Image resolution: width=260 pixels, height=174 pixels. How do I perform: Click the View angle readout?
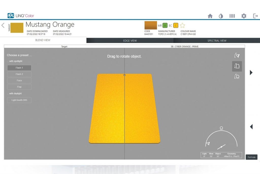(x=211, y=156)
